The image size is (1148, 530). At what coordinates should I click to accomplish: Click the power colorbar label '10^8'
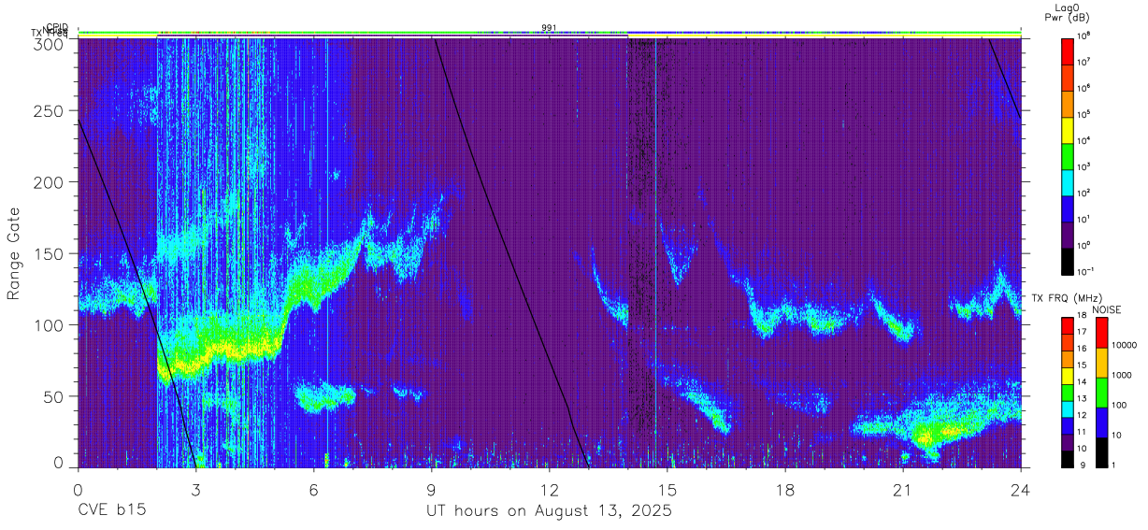[x=1084, y=36]
